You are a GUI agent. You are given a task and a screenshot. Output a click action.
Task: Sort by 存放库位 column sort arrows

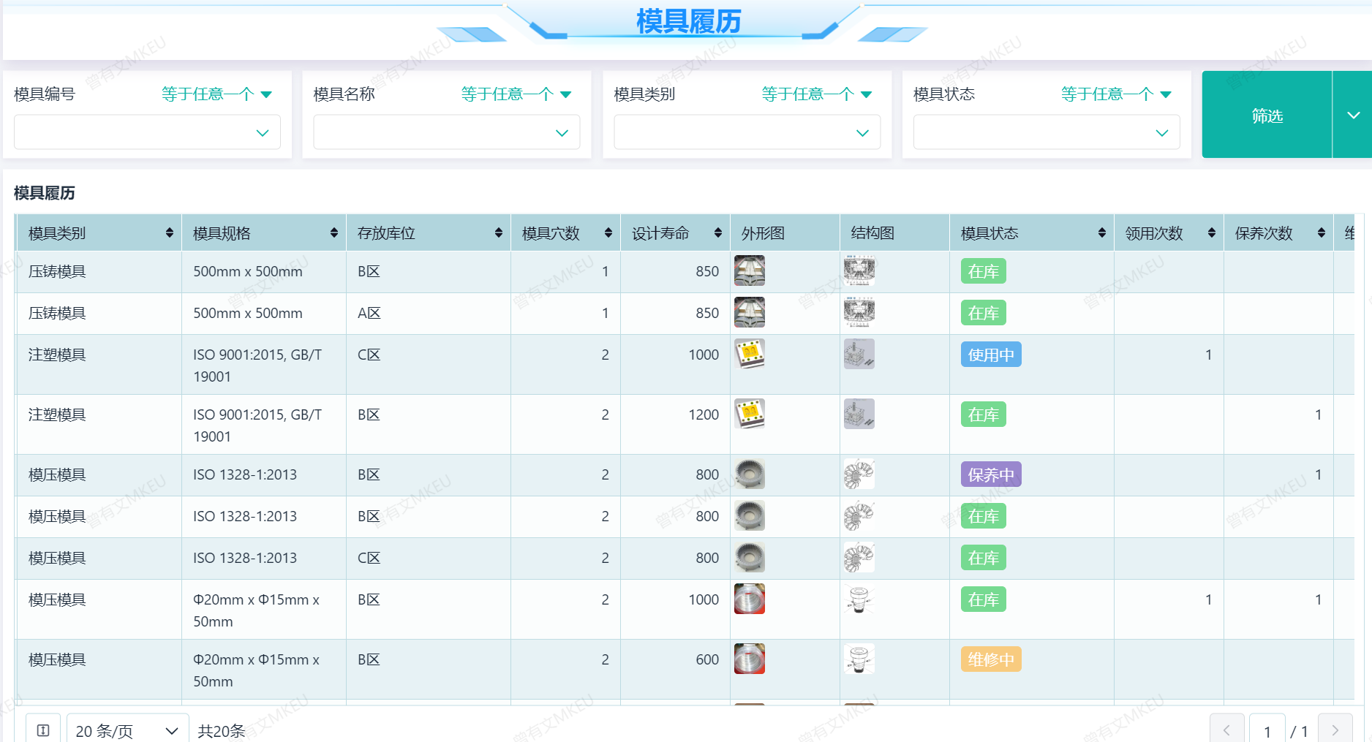pos(499,232)
